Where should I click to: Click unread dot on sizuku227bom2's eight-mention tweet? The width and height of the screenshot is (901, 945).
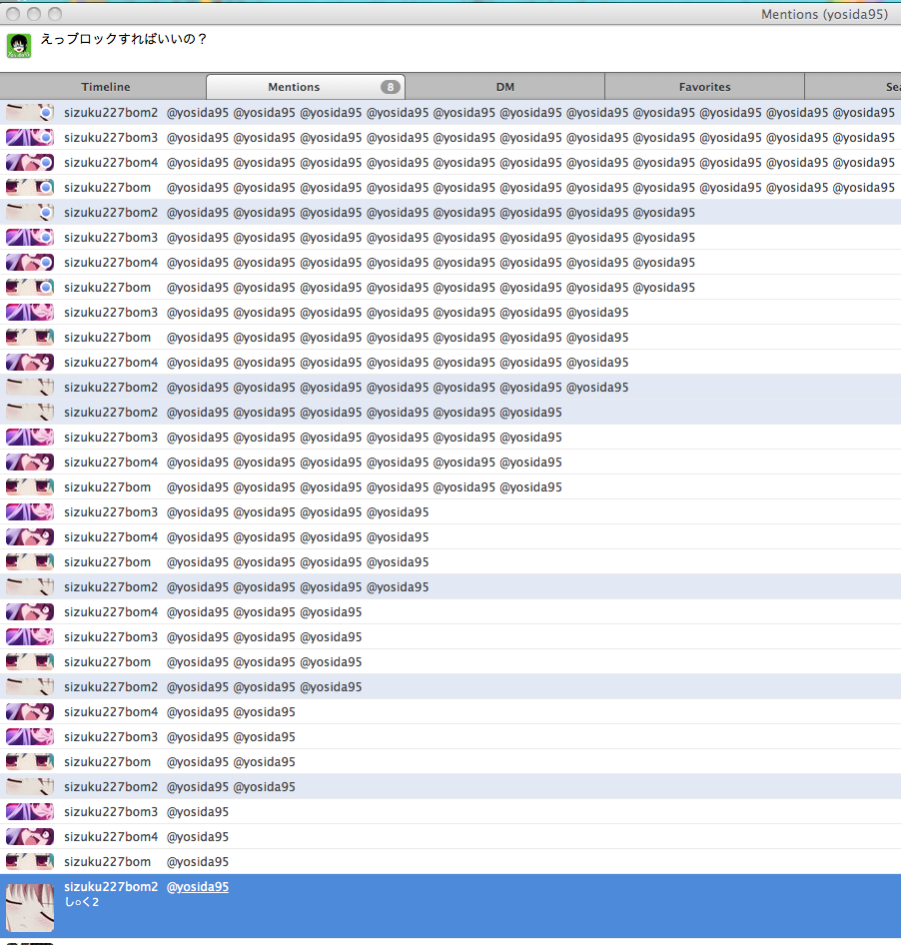click(x=45, y=213)
